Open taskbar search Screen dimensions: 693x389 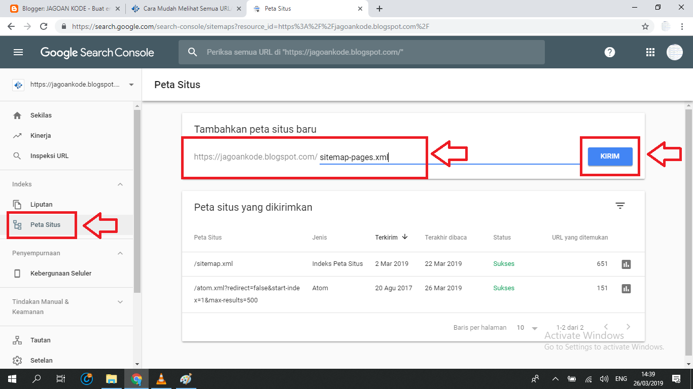point(37,379)
